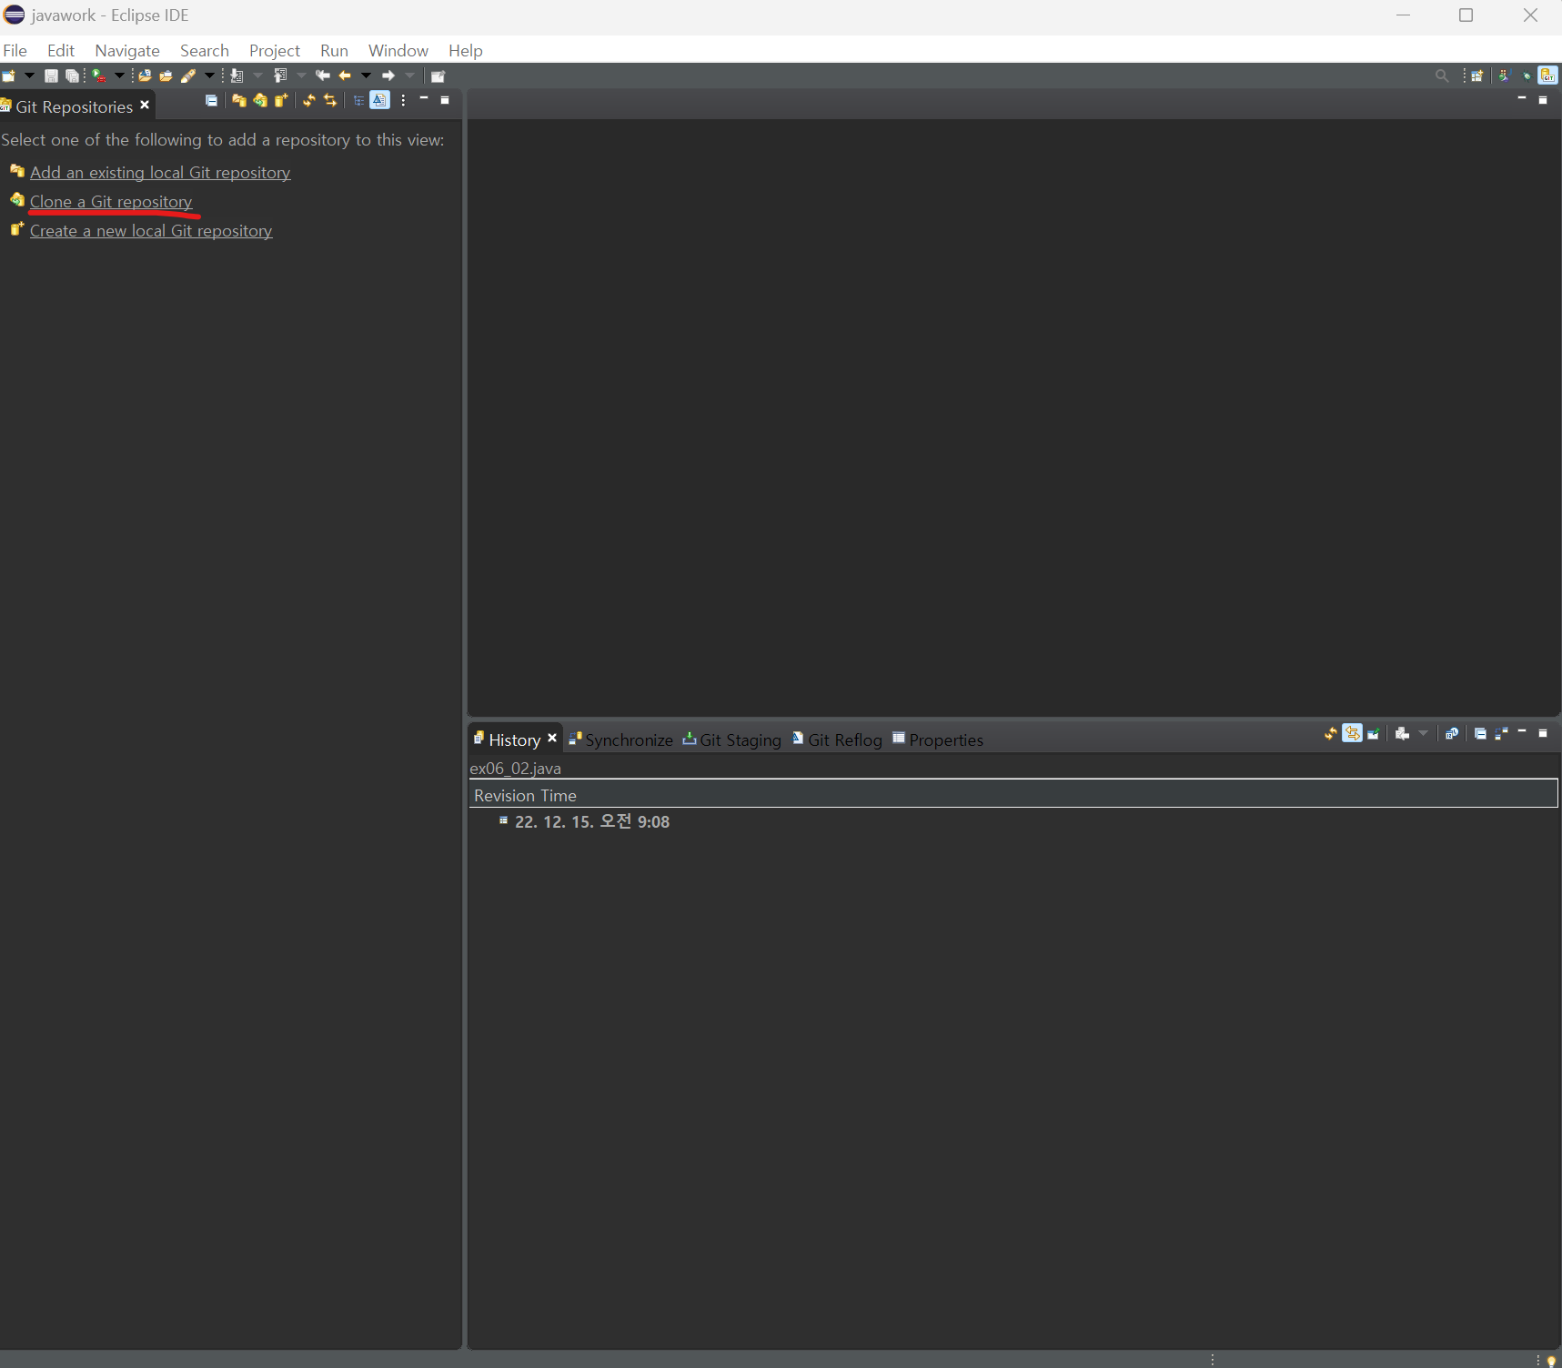Toggle Group Revisions by Date in History
This screenshot has height=1368, width=1562.
(1452, 733)
